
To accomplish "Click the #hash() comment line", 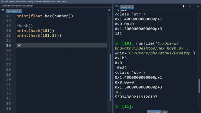I will pyautogui.click(x=24, y=26).
